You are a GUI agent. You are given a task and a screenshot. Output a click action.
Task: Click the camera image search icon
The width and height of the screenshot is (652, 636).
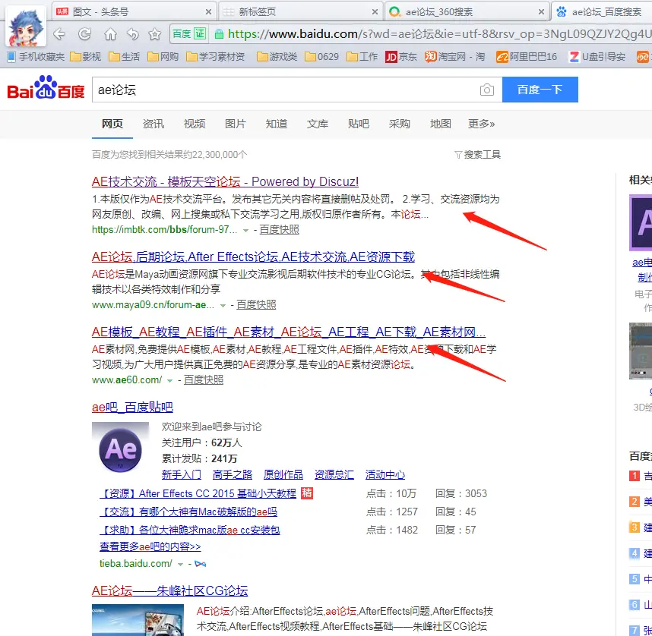point(486,90)
